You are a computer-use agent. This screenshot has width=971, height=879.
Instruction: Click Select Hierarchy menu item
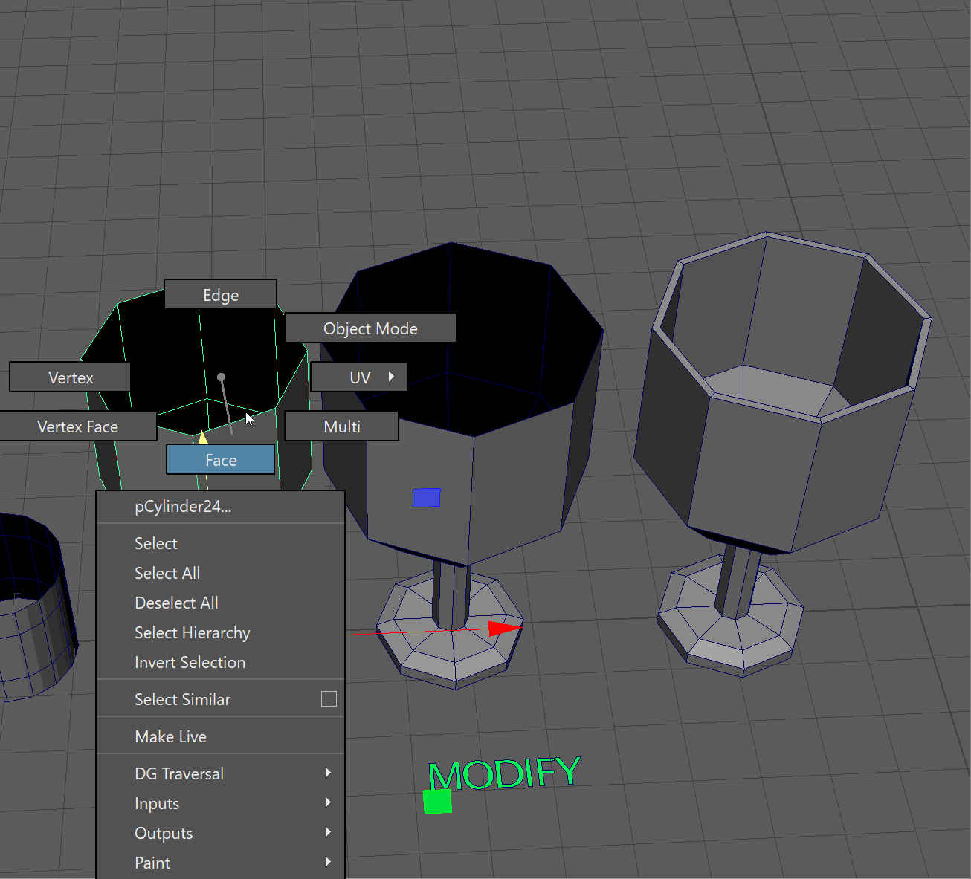click(x=192, y=632)
